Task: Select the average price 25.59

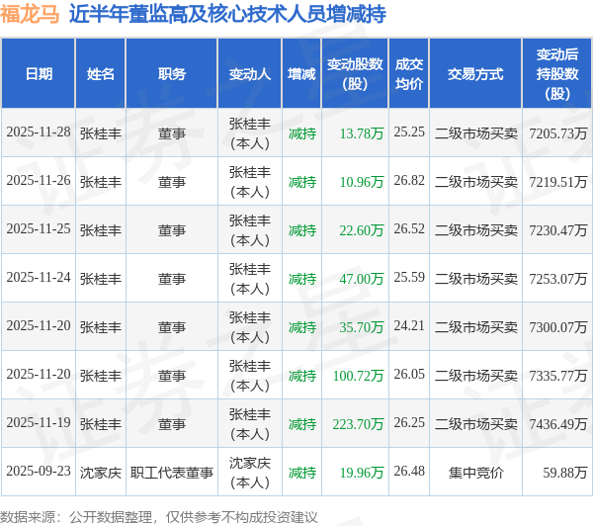Action: pos(409,278)
